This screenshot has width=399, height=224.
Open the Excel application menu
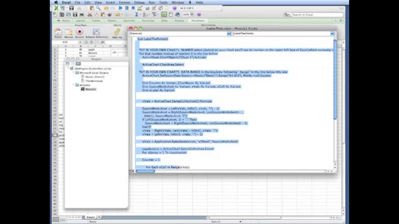[x=66, y=2]
